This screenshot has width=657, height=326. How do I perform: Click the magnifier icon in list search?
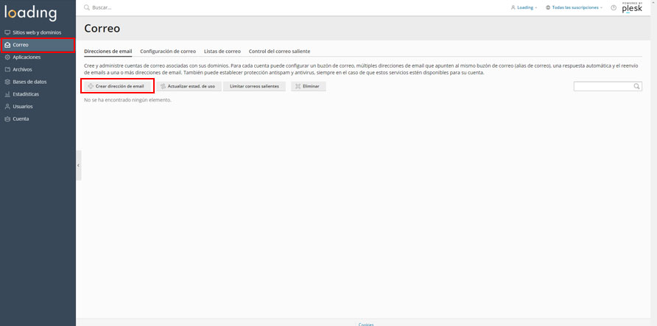point(637,86)
